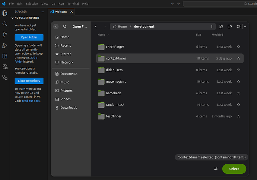257x180 pixels.
Task: Open the Explorer view icon
Action: point(5,13)
